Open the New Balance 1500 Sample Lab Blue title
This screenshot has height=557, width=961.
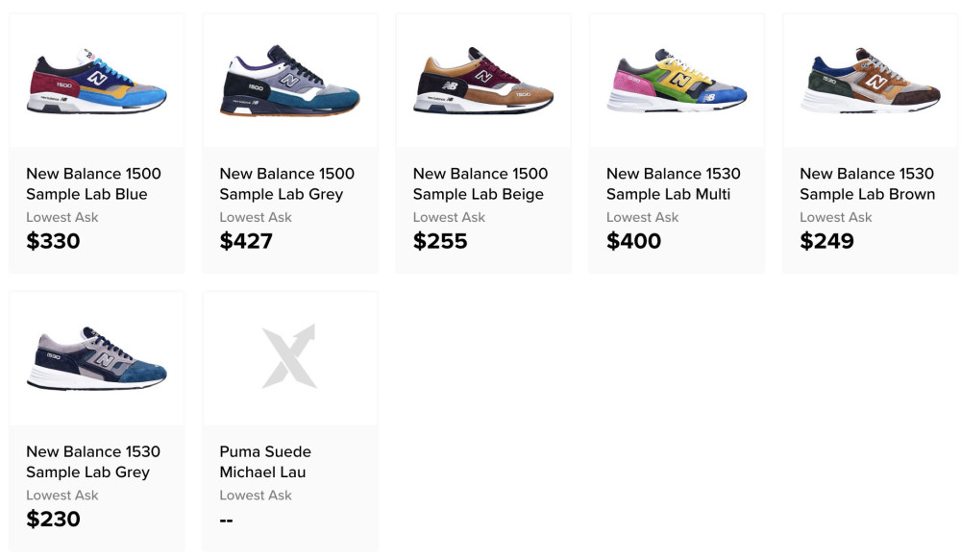pyautogui.click(x=93, y=183)
